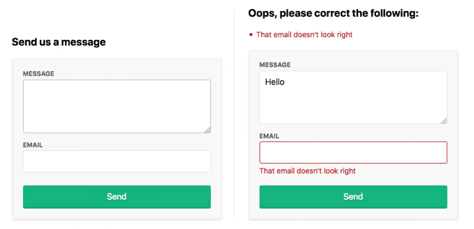This screenshot has height=229, width=474.
Task: Click the red bullet point in the error list
Action: 251,35
